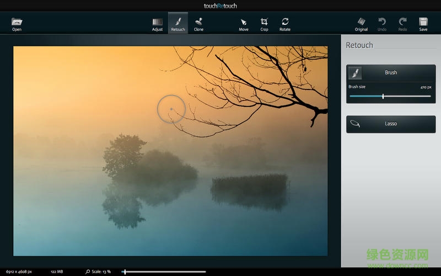Choose the Move tool
The image size is (441, 276).
[x=244, y=24]
